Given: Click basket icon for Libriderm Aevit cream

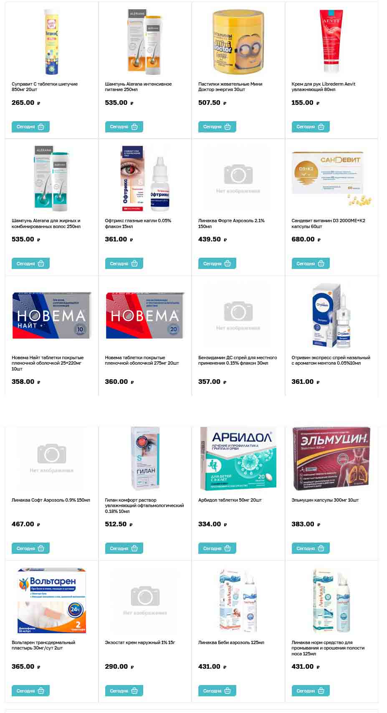Looking at the screenshot, I should pyautogui.click(x=321, y=127).
